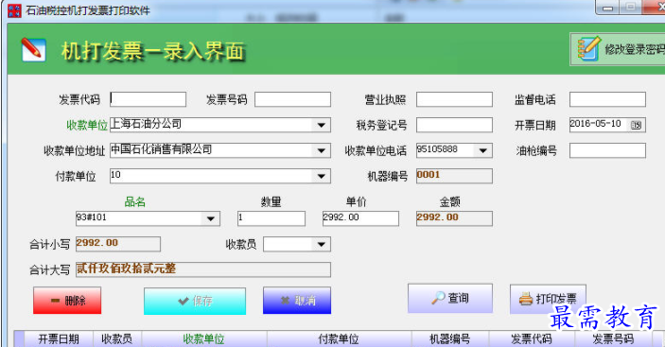This screenshot has height=347, width=665.
Task: Click the 合计大写 field 贰仟玖佰玖拾贰元整
Action: 203,269
